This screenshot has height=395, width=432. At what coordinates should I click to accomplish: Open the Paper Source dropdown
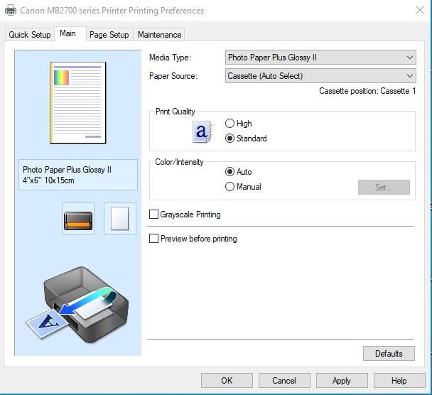tap(320, 76)
